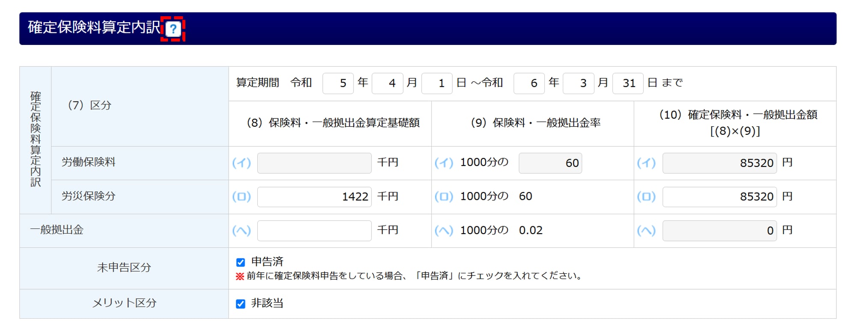Select the start month field showing 4
Viewport: 856px width, 332px height.
click(x=388, y=83)
